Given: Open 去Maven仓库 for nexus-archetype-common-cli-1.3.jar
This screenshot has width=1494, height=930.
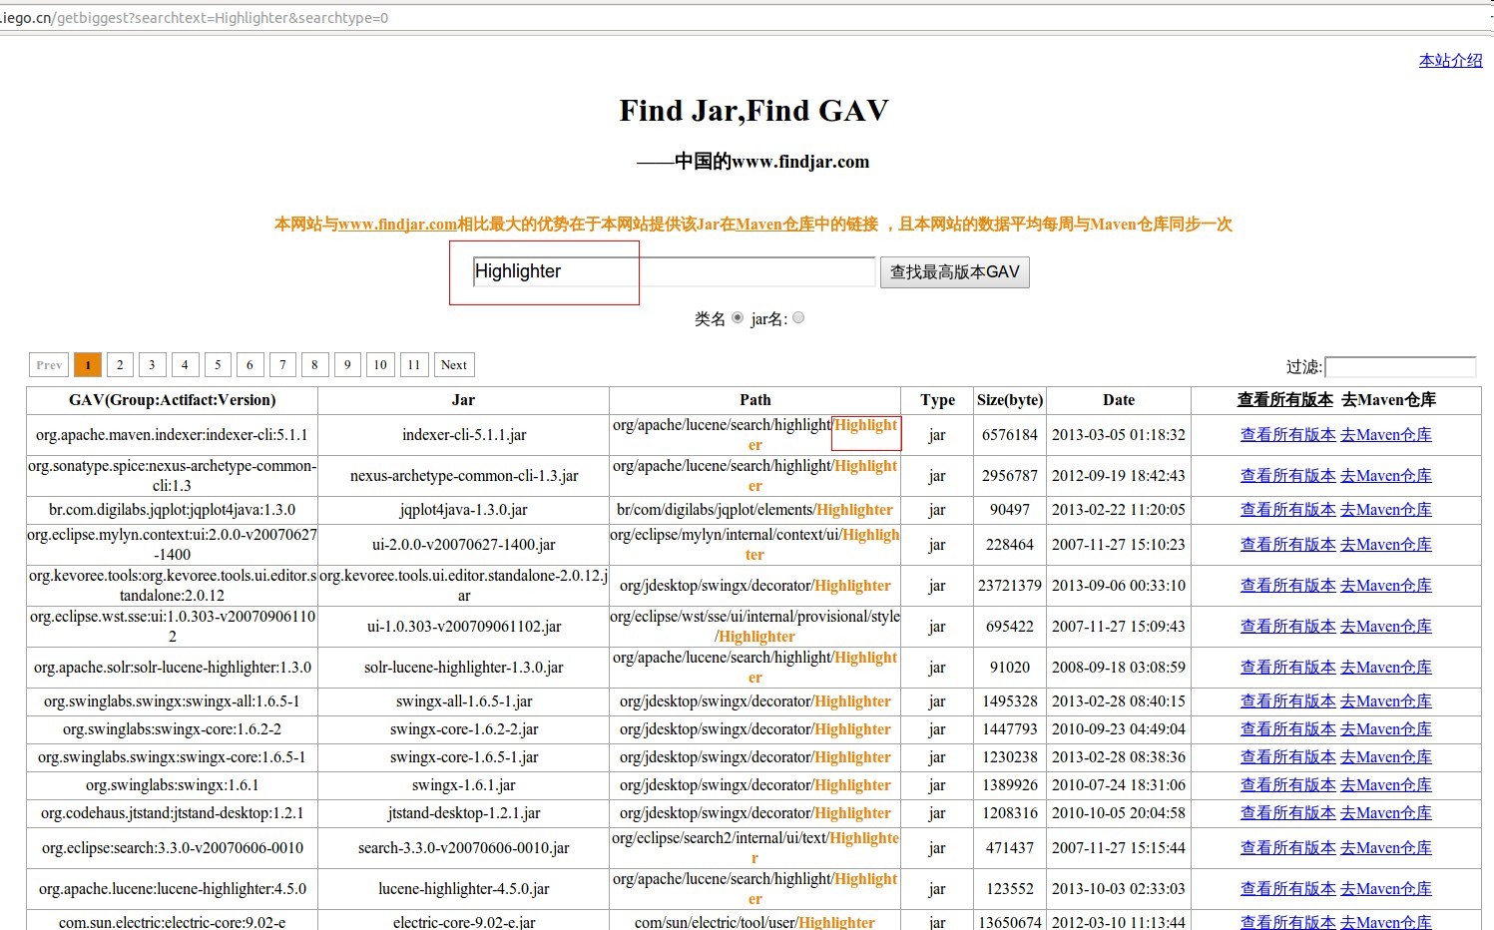Looking at the screenshot, I should coord(1386,475).
